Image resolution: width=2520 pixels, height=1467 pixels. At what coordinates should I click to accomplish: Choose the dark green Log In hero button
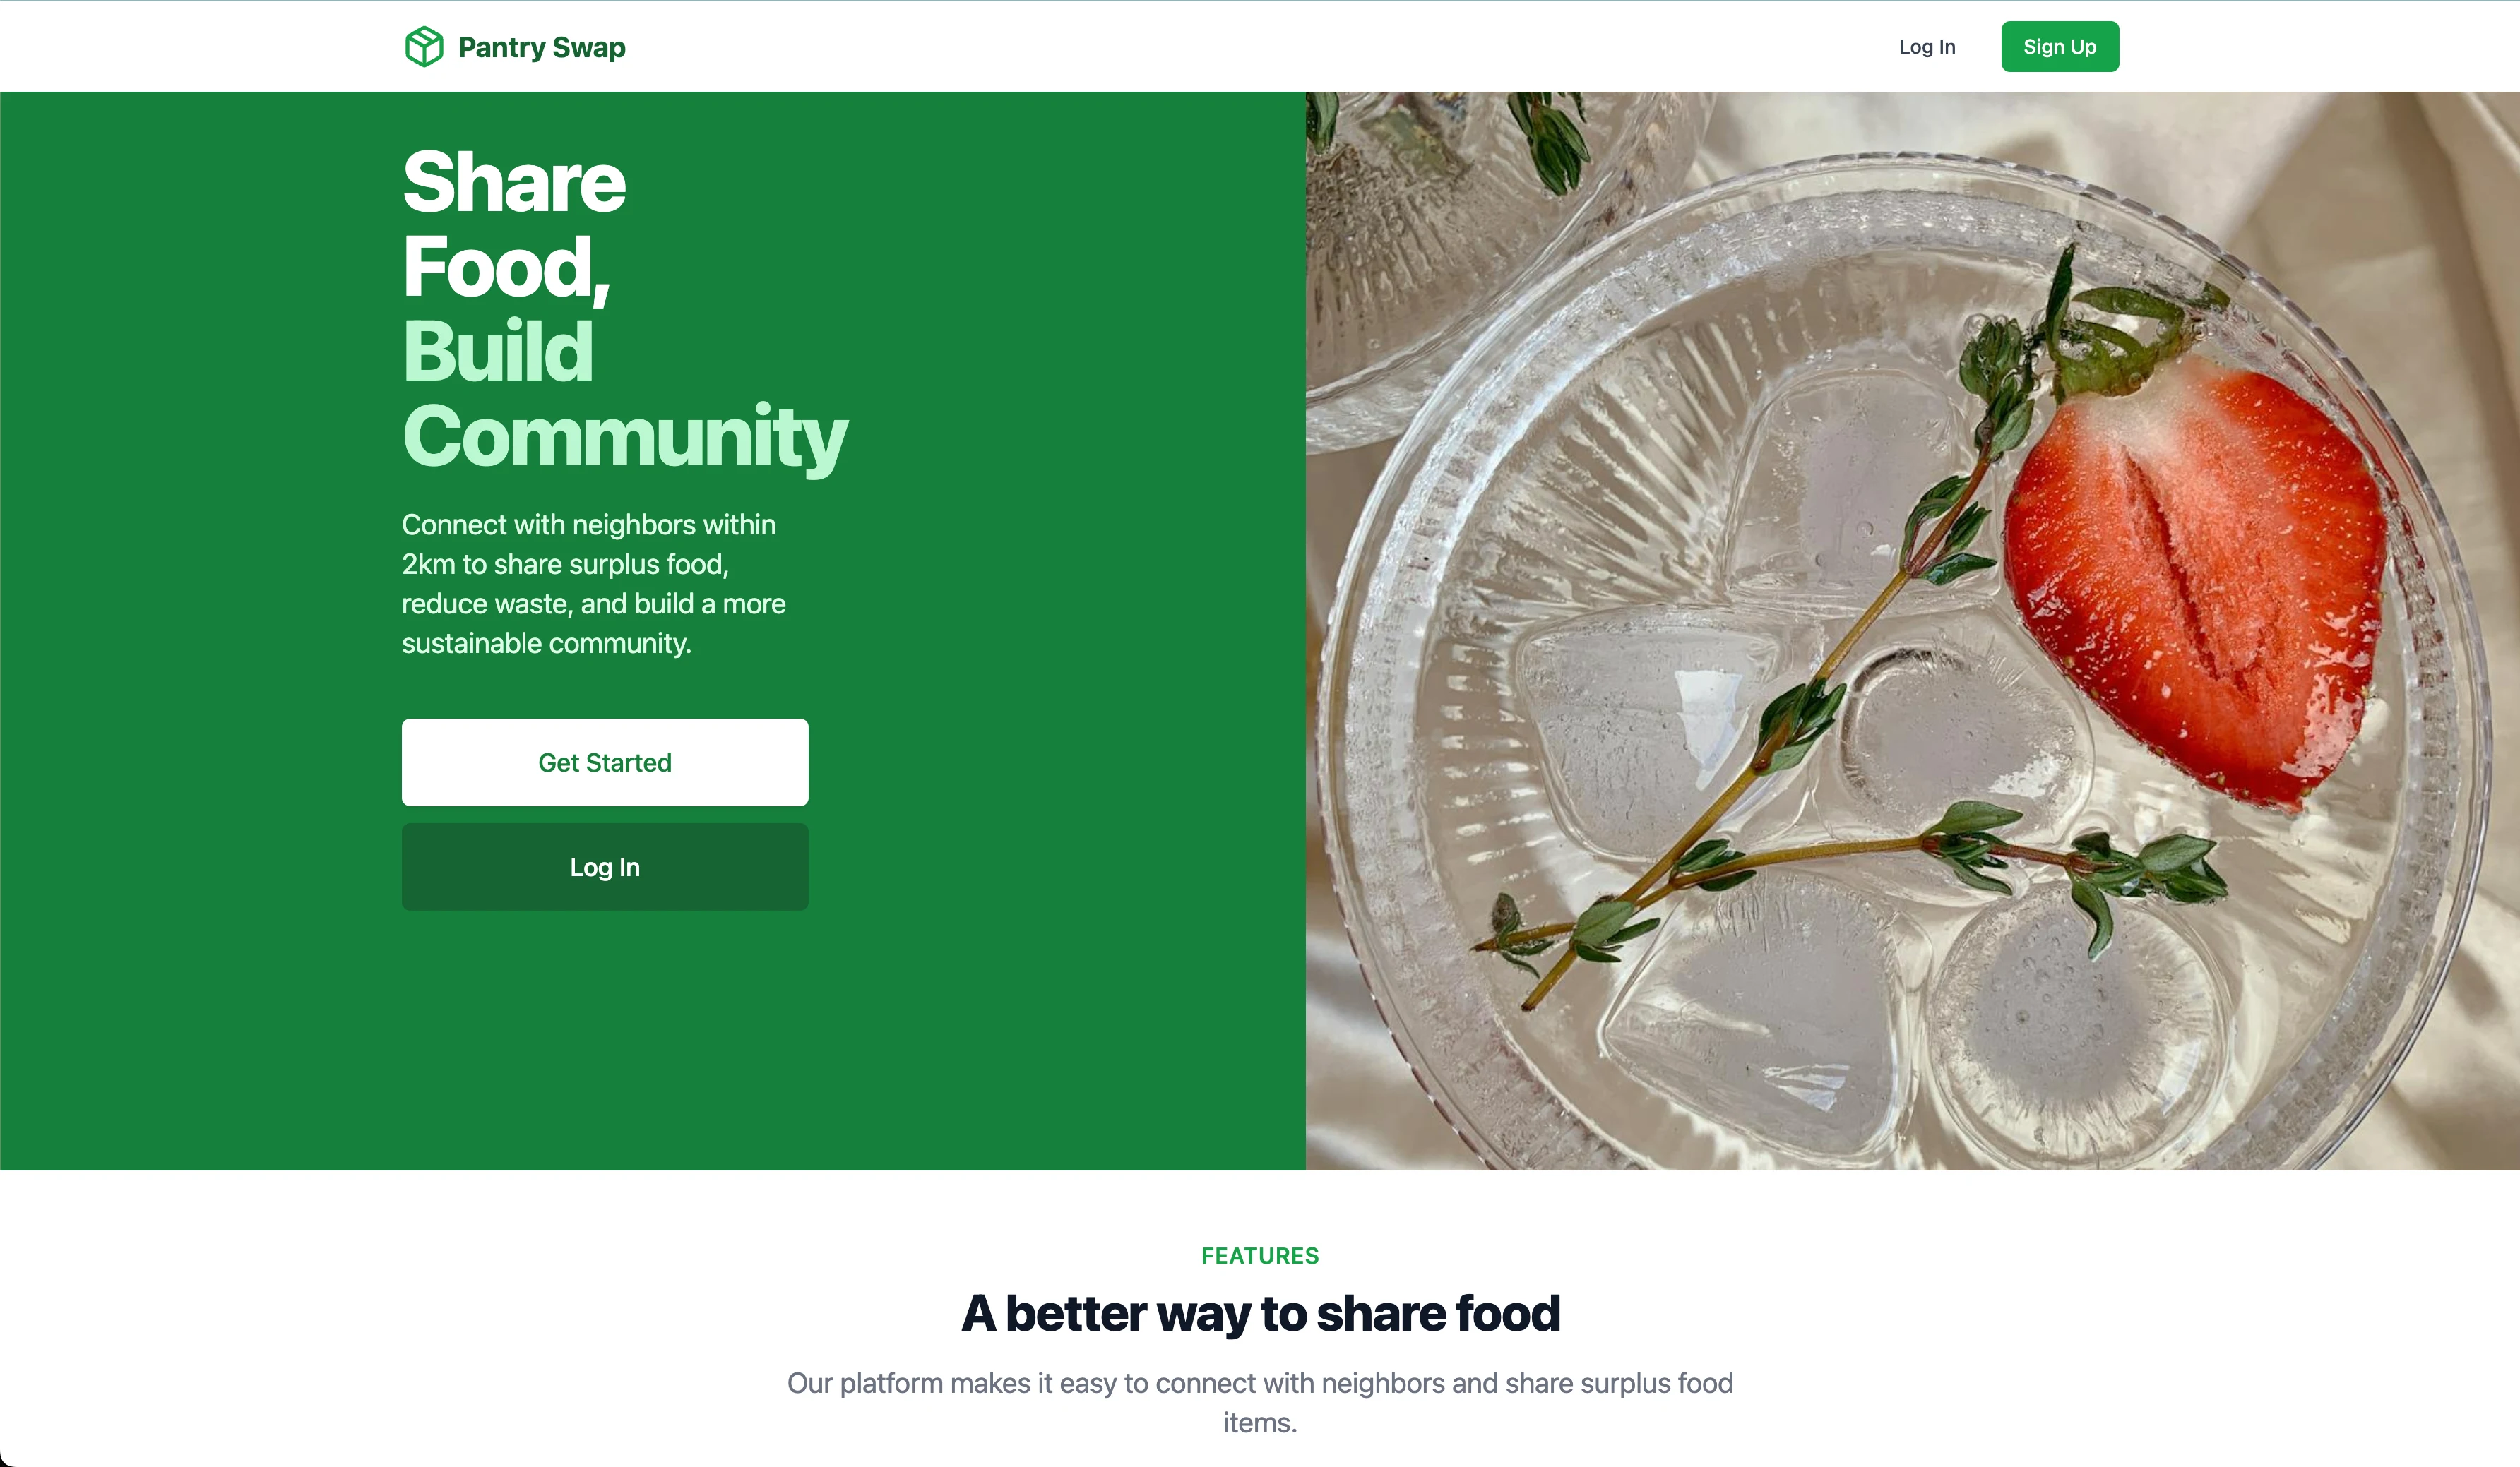(x=604, y=868)
